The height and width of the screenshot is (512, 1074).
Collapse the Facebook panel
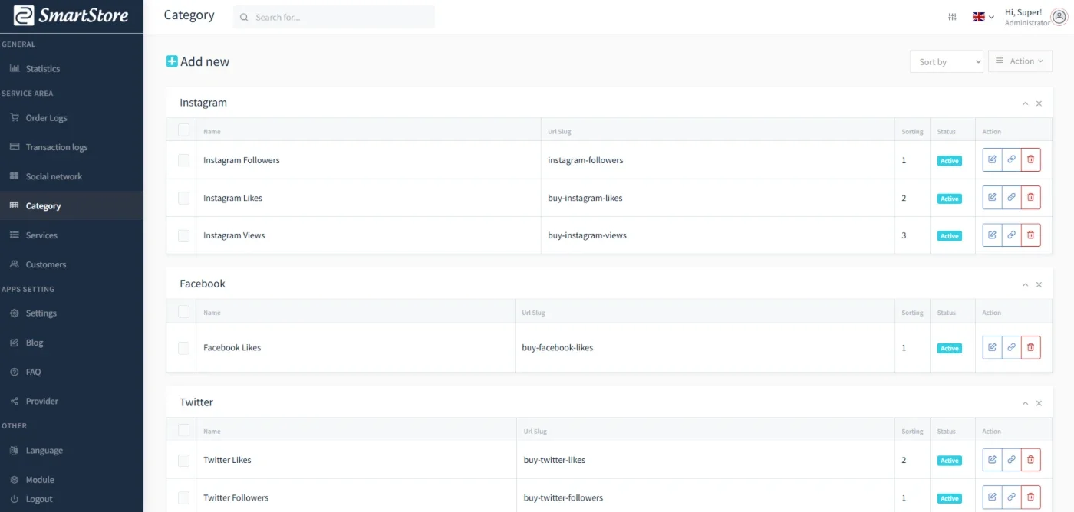click(x=1025, y=284)
